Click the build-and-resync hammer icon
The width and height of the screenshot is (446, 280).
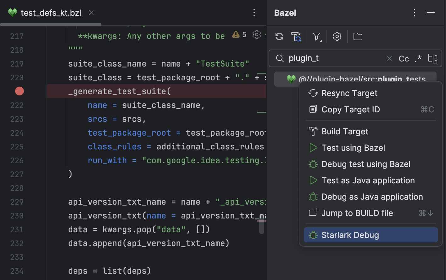[x=295, y=36]
